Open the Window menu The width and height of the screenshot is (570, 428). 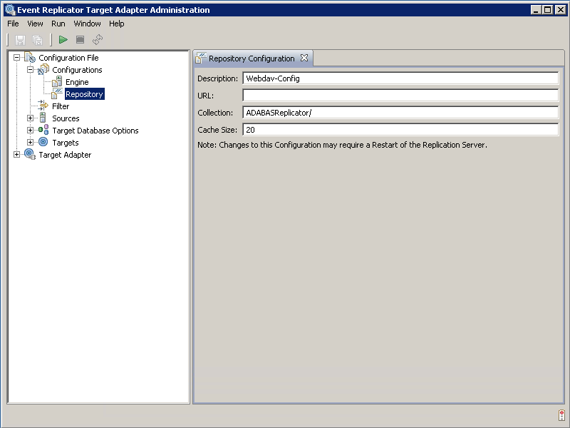pyautogui.click(x=87, y=24)
